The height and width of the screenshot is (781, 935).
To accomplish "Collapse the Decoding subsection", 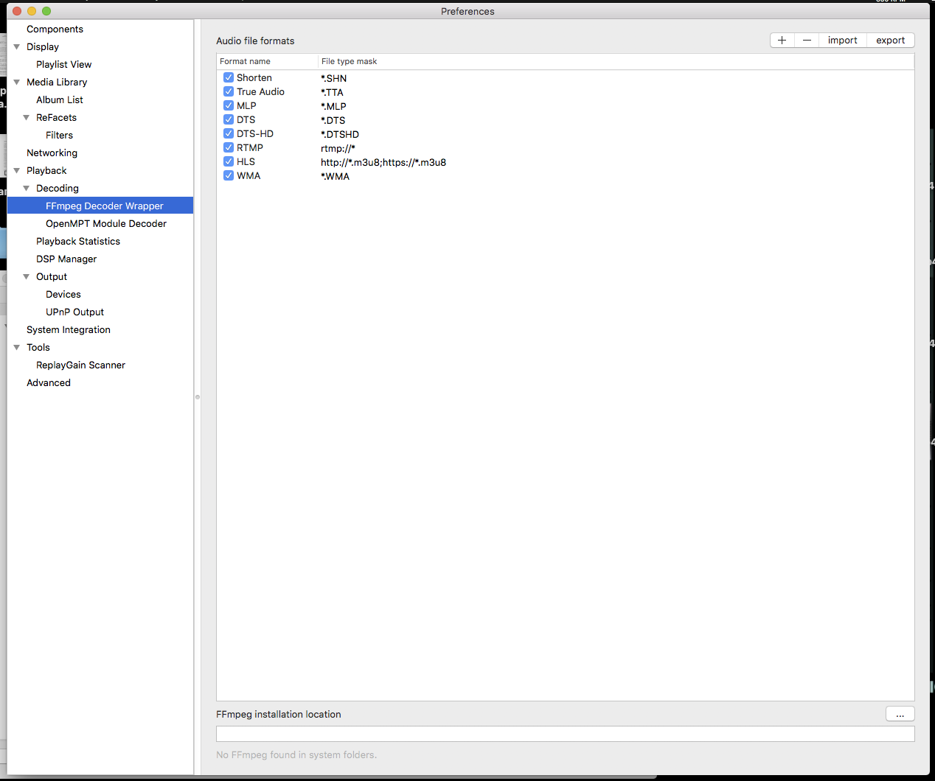I will (27, 188).
